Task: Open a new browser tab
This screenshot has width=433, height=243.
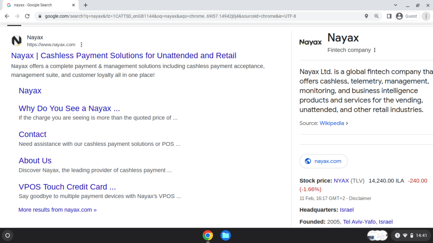Action: point(86,5)
